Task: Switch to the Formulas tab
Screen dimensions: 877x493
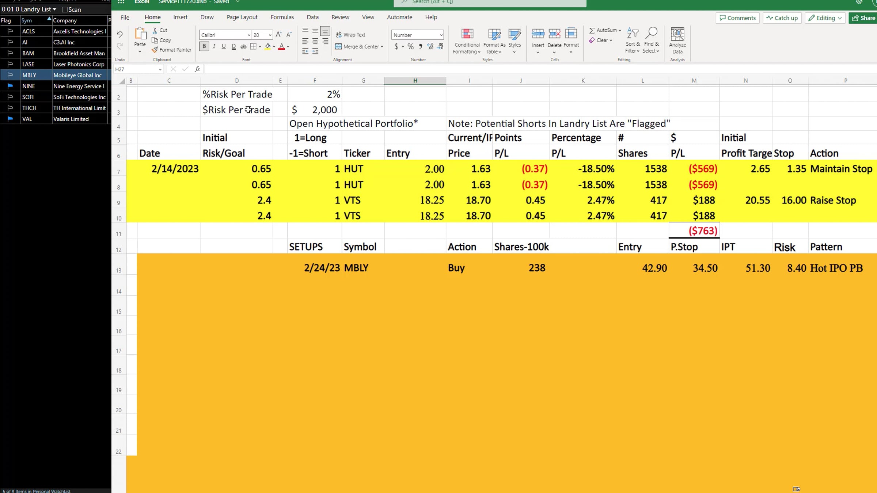Action: pos(282,17)
